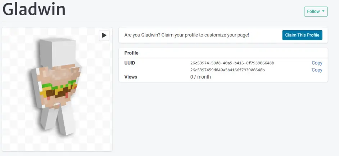339x156 pixels.
Task: Click the Claim This Profile button
Action: point(302,35)
